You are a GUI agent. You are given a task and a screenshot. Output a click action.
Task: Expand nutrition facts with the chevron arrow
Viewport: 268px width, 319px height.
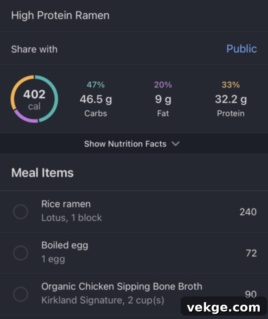point(176,144)
